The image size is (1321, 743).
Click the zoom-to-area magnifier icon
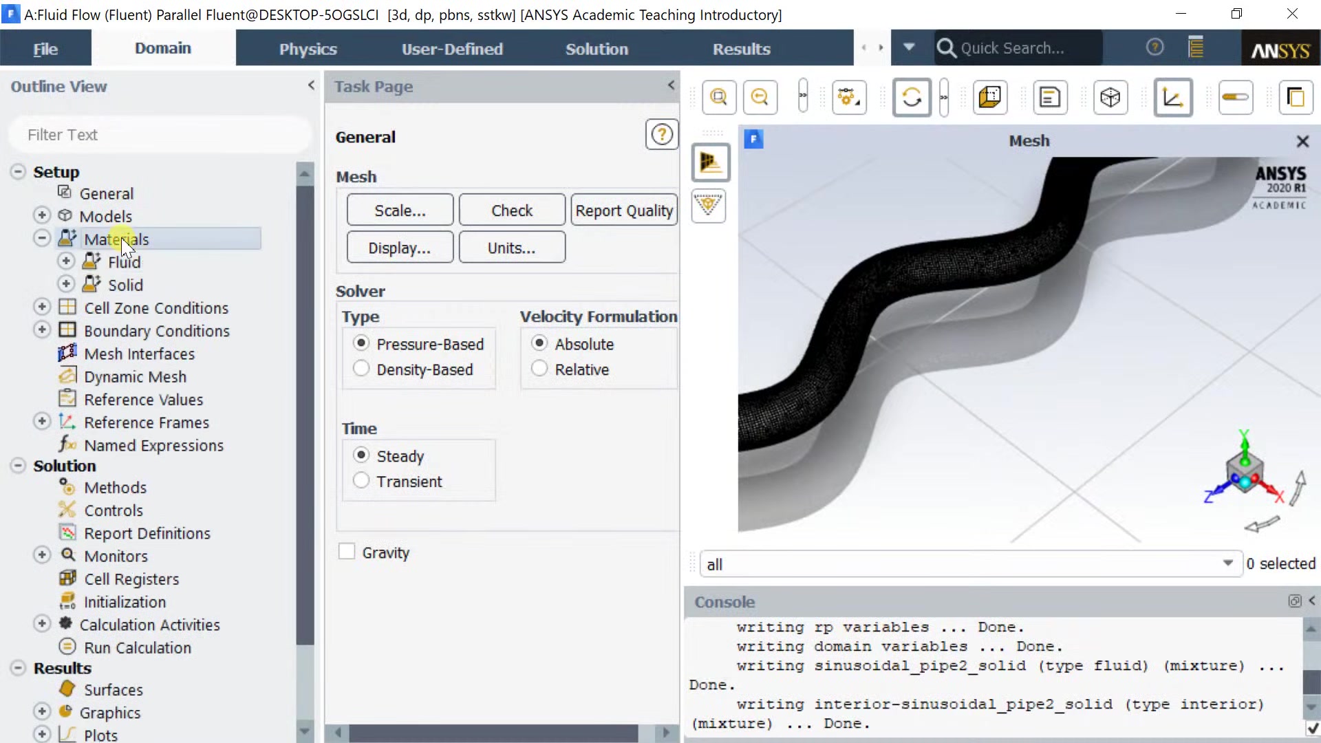pyautogui.click(x=719, y=98)
